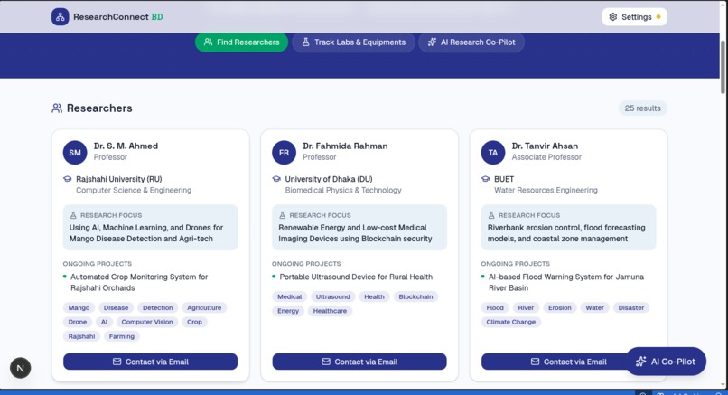
Task: Select the Computer Vision tag
Action: tap(147, 322)
